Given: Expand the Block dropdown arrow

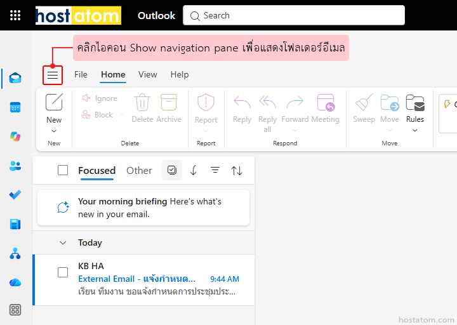Looking at the screenshot, I should point(121,114).
